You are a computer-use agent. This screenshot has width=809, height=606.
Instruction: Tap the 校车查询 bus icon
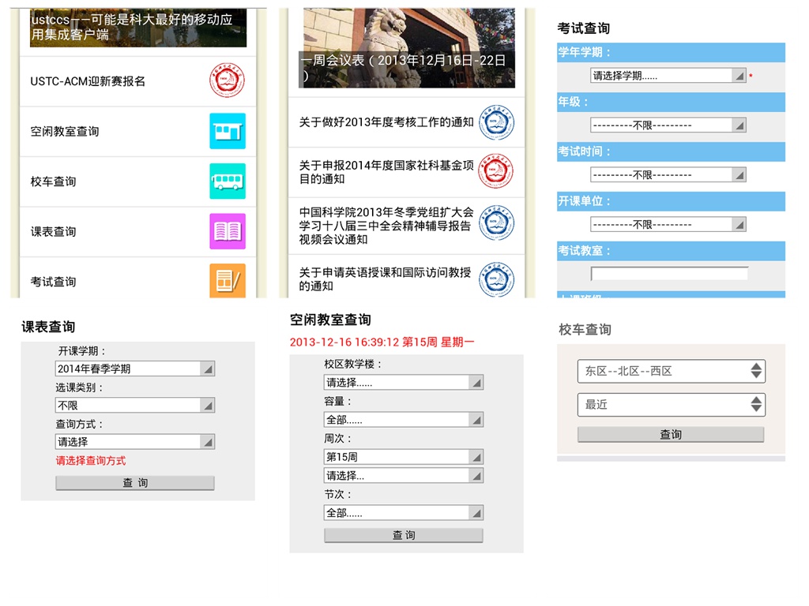coord(228,181)
